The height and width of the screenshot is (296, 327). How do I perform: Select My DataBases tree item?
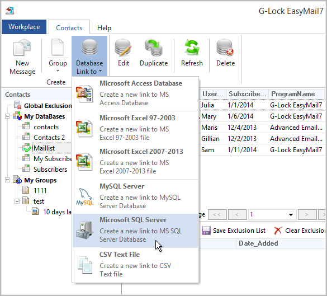pyautogui.click(x=44, y=116)
